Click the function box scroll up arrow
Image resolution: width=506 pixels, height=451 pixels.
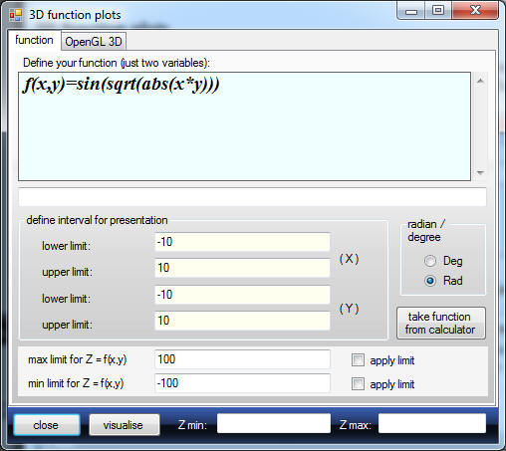pos(480,81)
